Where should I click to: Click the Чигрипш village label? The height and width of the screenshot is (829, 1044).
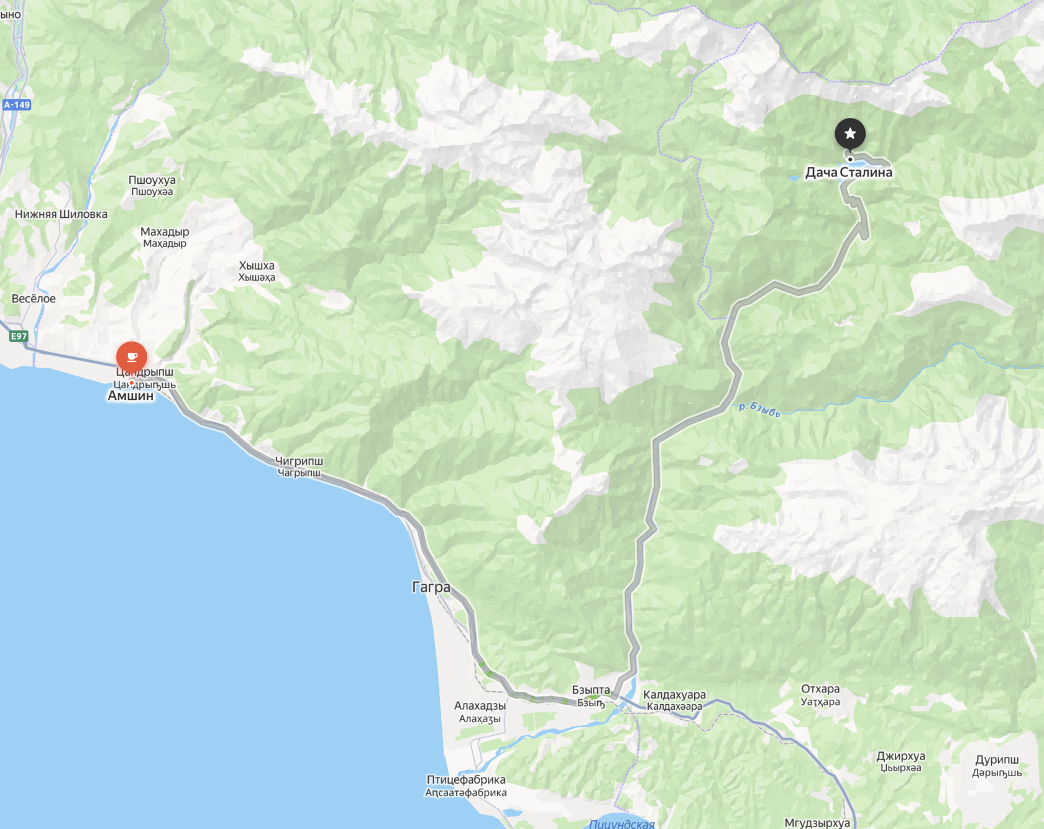coord(299,461)
